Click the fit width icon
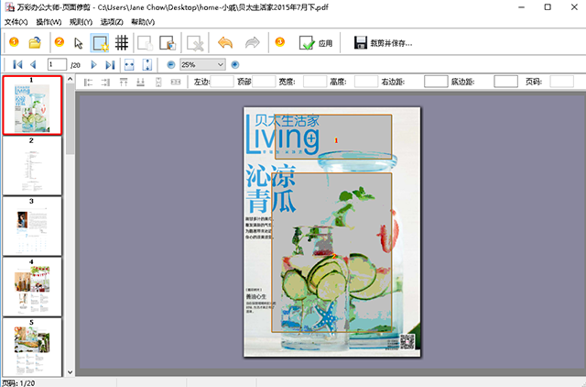Screen dimensions: 586x387 click(x=128, y=65)
